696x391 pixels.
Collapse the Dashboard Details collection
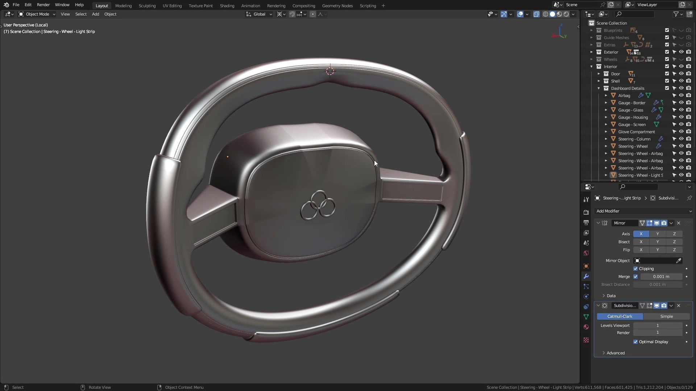click(599, 88)
